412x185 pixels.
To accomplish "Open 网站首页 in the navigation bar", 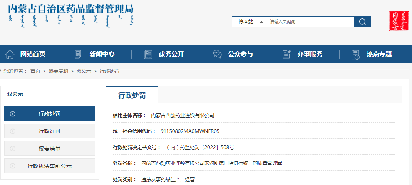I will click(x=33, y=54).
